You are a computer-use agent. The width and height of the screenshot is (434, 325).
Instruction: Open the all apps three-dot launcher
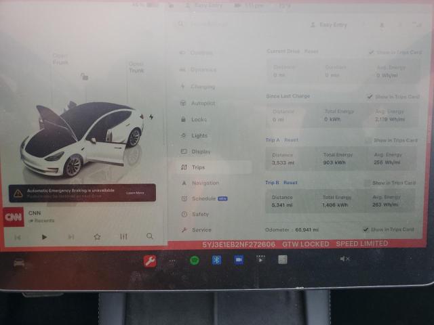(172, 261)
